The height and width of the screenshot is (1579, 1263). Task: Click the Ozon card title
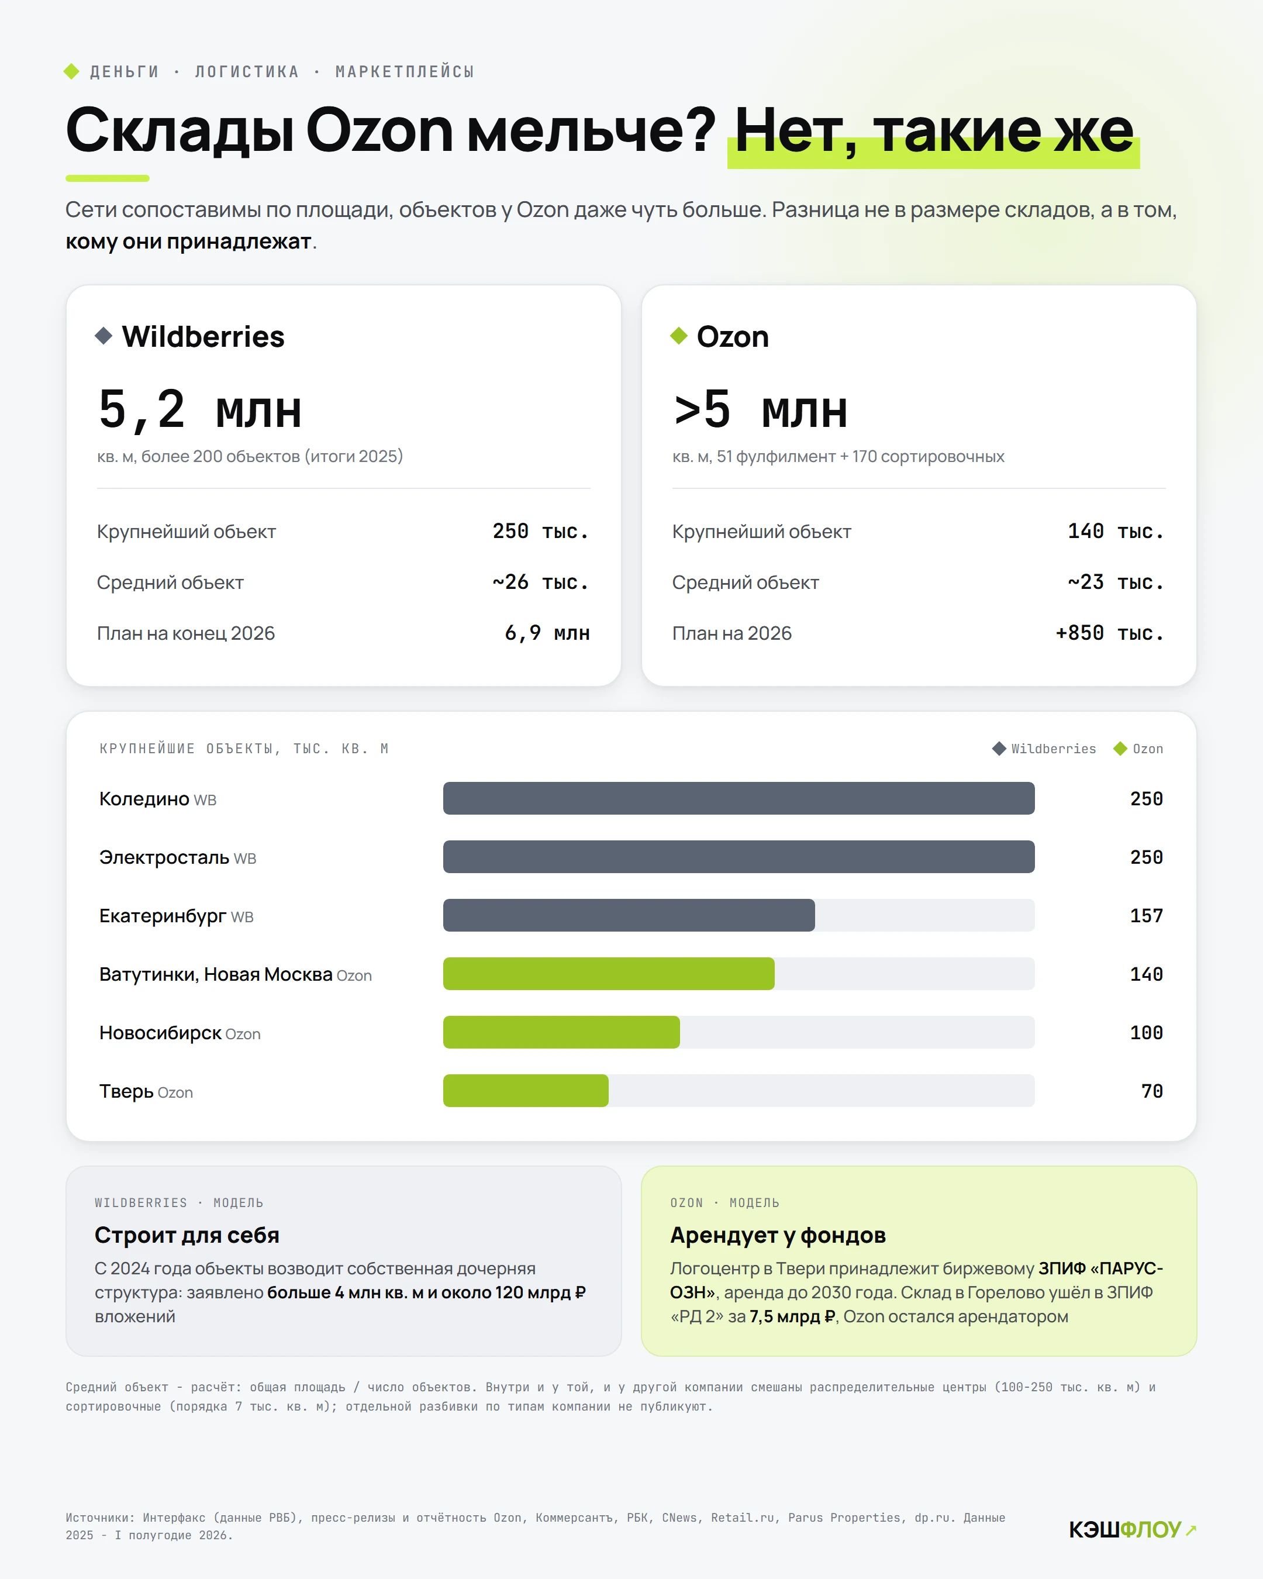point(733,336)
